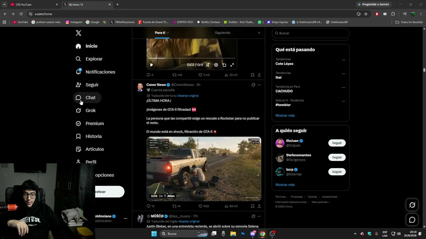Open the floating chat bubble button
426x239 pixels.
pos(412,220)
